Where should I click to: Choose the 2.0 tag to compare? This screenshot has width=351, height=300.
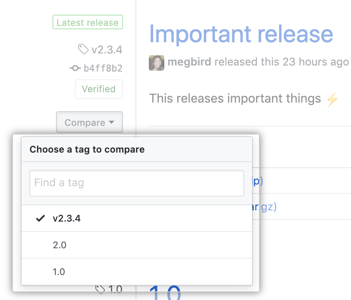(60, 245)
